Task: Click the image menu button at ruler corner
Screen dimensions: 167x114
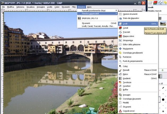Action: point(2,10)
